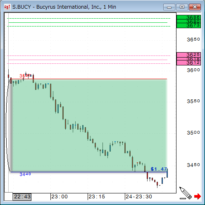This screenshot has width=205, height=205.
Task: Maximize the S.BUCY chart window
Action: (x=182, y=7)
